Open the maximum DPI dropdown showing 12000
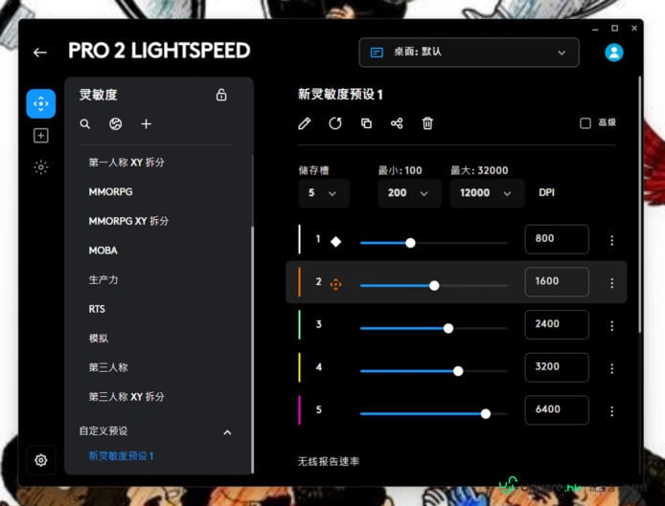The height and width of the screenshot is (506, 665). (x=487, y=193)
